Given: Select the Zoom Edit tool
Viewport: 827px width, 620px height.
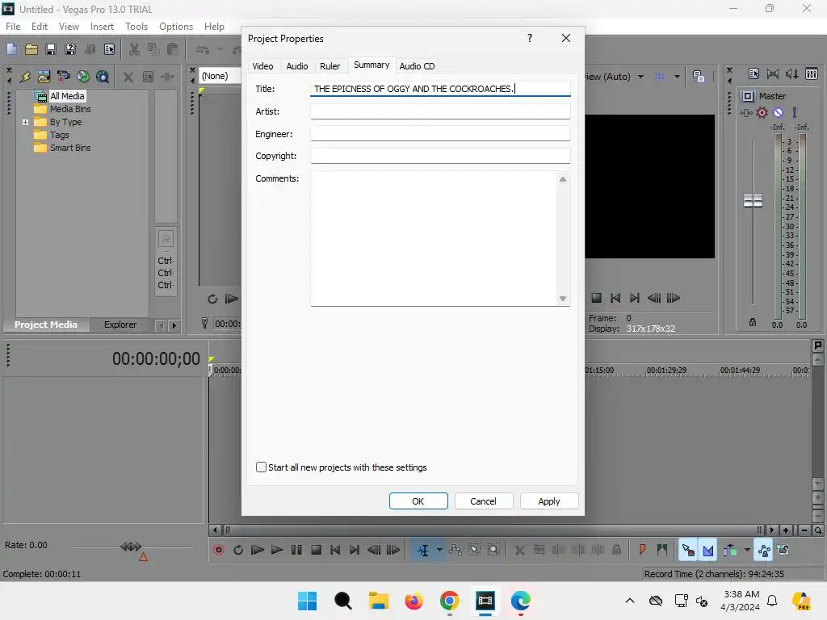Looking at the screenshot, I should point(493,550).
